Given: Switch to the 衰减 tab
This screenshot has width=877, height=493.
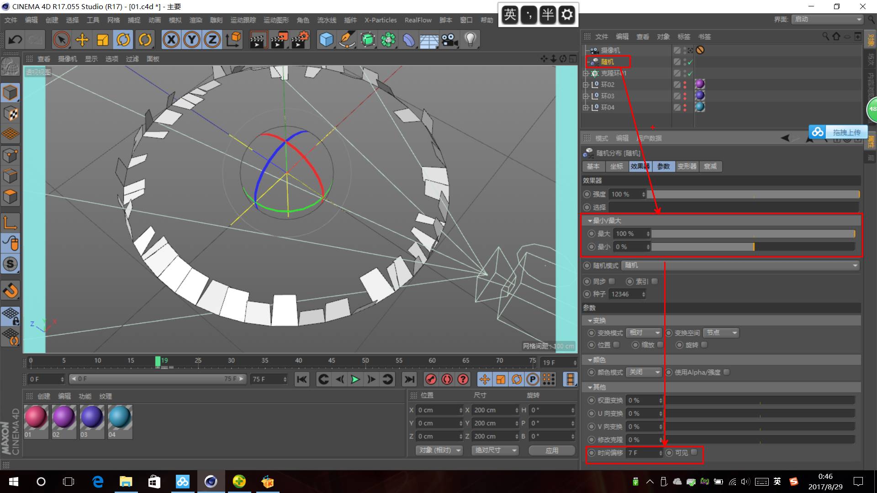Looking at the screenshot, I should [710, 167].
